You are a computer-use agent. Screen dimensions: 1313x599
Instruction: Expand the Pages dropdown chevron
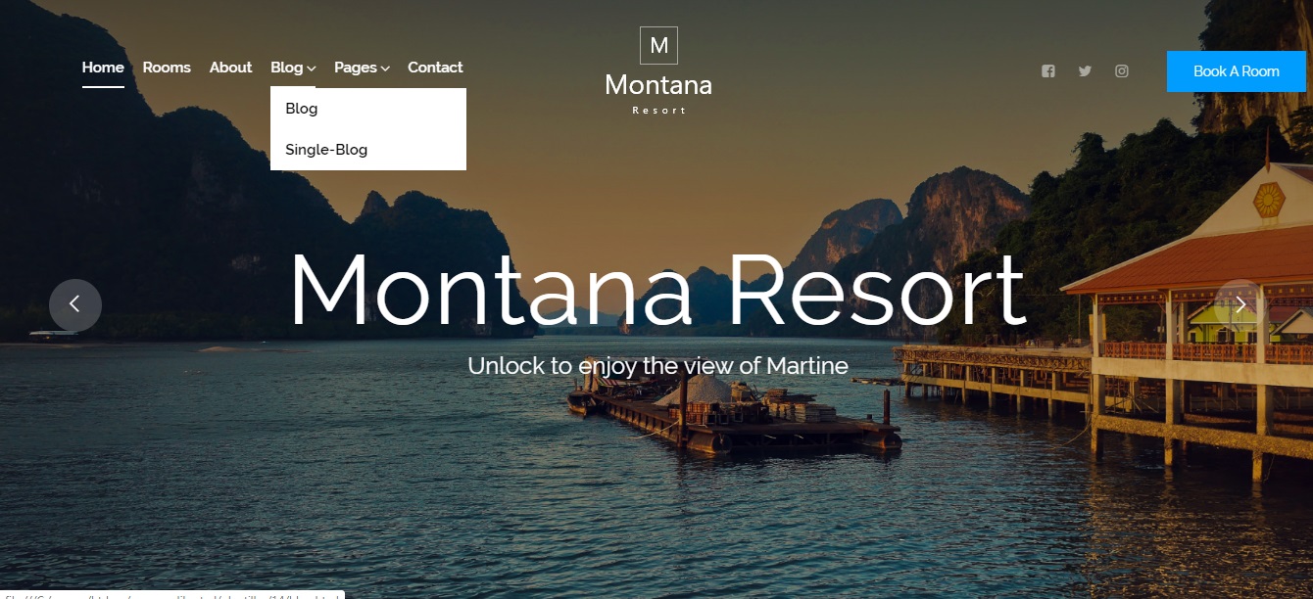385,69
